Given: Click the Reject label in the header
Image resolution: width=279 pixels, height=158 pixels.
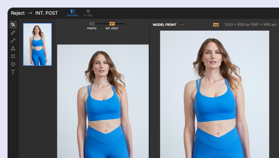Looking at the screenshot, I should [18, 13].
